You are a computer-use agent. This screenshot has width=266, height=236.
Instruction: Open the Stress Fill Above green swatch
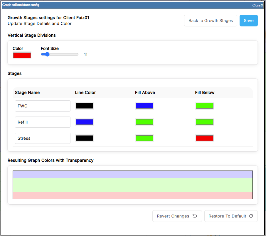click(144, 138)
